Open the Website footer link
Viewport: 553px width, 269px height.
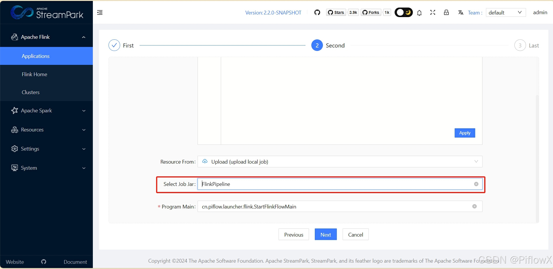coord(15,262)
